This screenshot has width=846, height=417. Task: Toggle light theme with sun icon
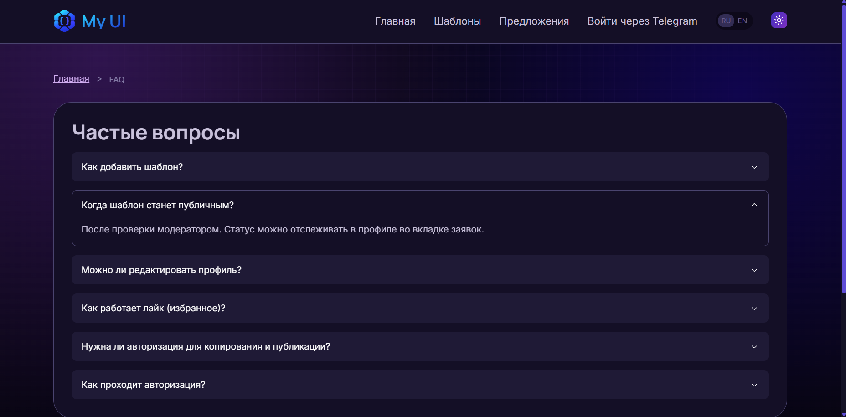(x=779, y=21)
